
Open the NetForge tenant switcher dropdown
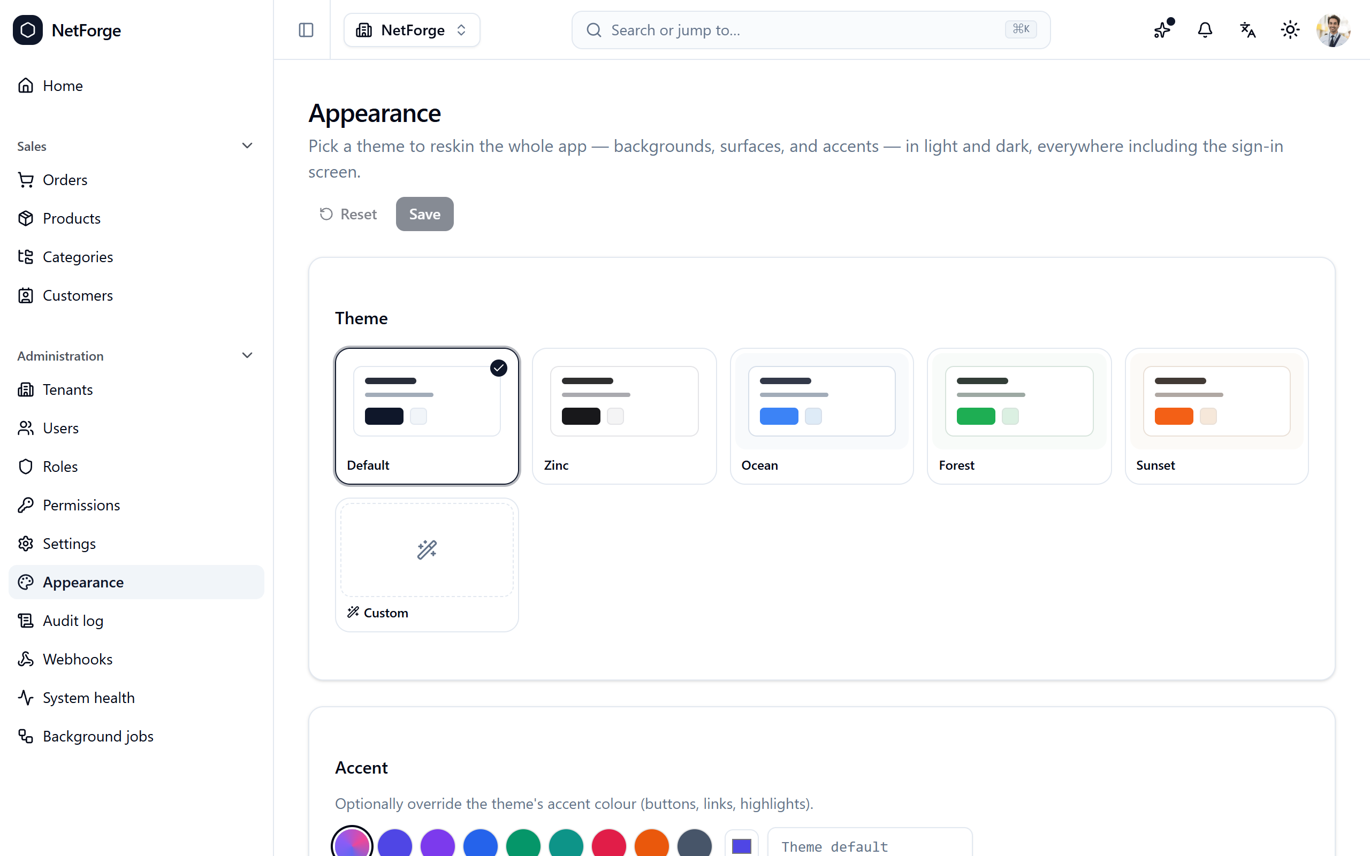pos(412,30)
